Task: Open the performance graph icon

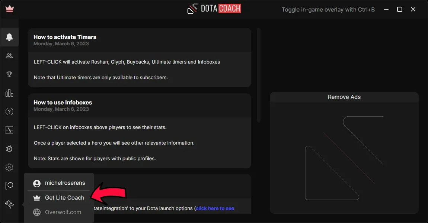Action: point(9,130)
